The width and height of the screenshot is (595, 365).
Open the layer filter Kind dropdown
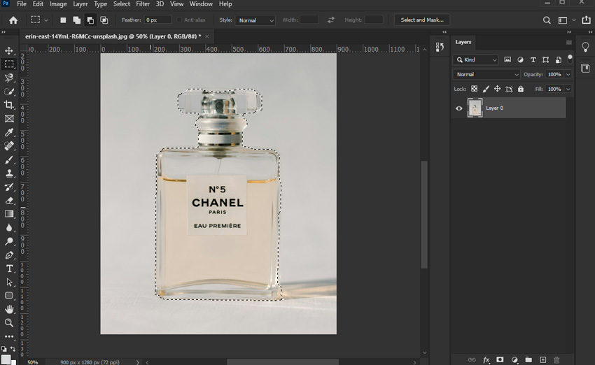(476, 59)
